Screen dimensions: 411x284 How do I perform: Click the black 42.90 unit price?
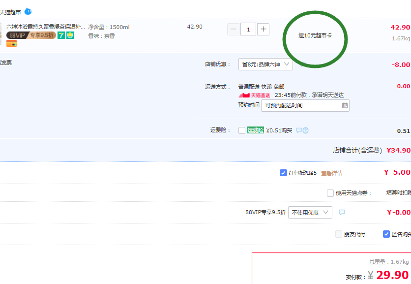[x=195, y=27]
